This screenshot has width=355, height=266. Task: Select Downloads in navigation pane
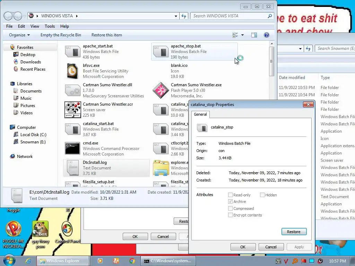tap(31, 62)
